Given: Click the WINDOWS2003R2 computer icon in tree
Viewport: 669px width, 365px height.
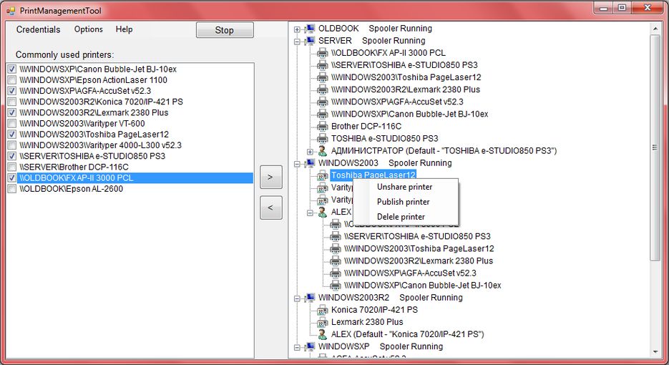Looking at the screenshot, I should pyautogui.click(x=311, y=298).
